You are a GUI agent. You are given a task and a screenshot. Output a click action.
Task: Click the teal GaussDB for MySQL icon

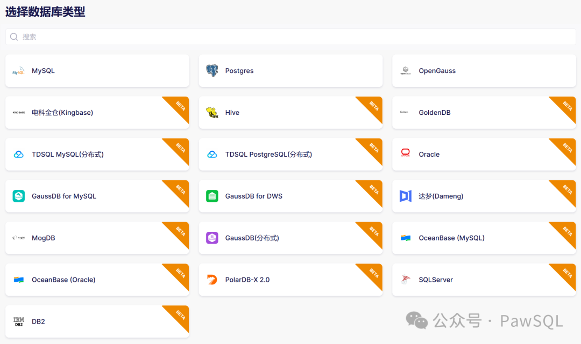tap(18, 196)
